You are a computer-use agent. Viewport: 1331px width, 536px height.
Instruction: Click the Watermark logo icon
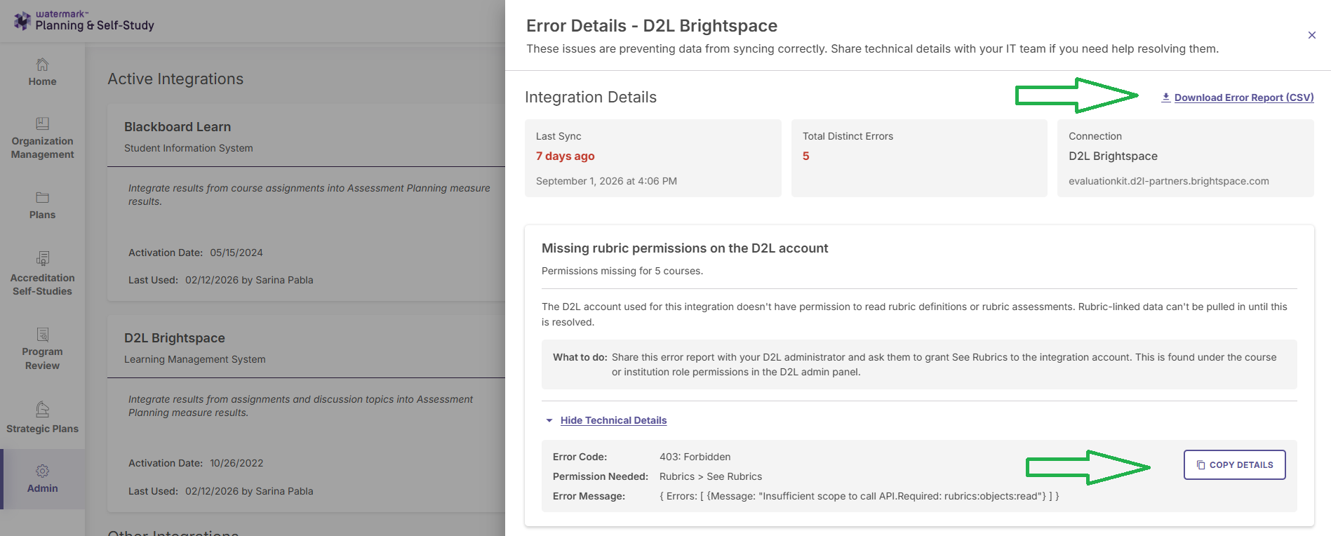point(22,21)
